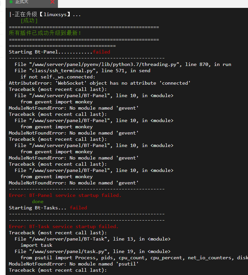Viewport: 248px width, 275px height.
Task: Click 'Error: BT-Panel service startup failed.' line
Action: pyautogui.click(x=65, y=195)
